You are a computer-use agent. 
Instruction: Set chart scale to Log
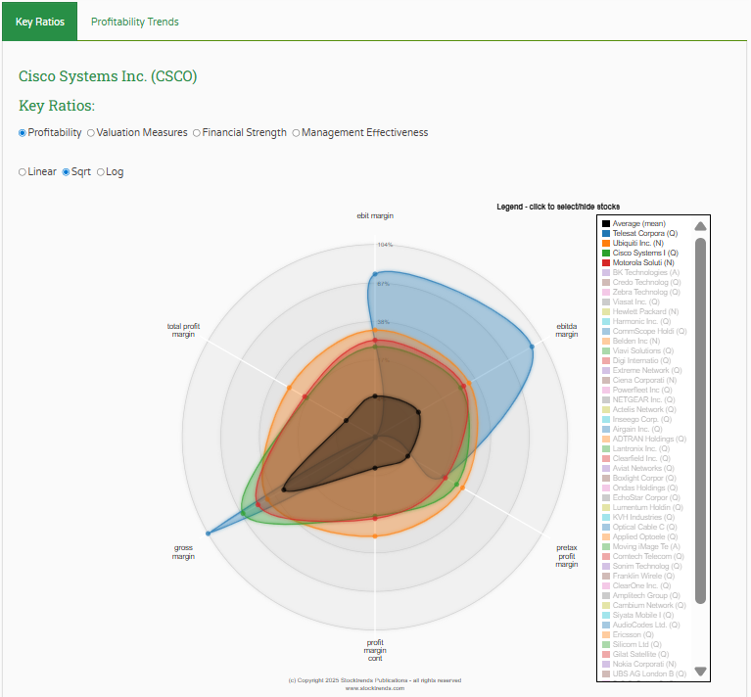(101, 172)
